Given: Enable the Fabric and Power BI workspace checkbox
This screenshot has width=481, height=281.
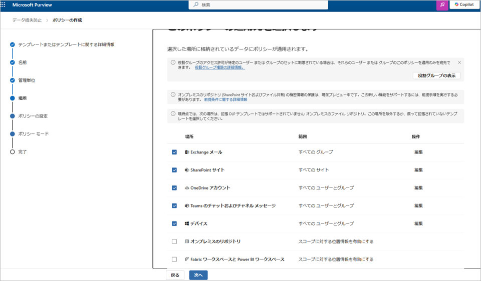Looking at the screenshot, I should pos(174,259).
